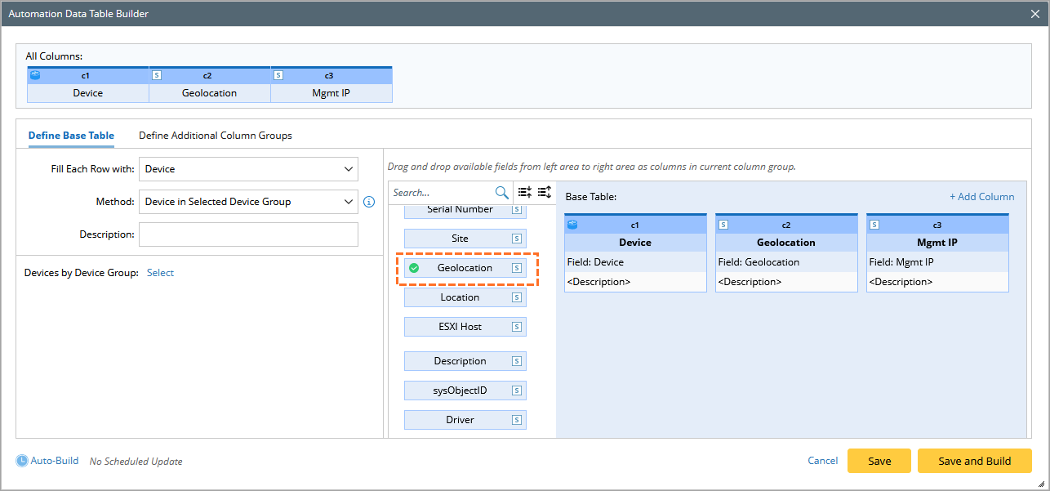The height and width of the screenshot is (491, 1050).
Task: Click the sort ascending fields icon
Action: pos(525,193)
